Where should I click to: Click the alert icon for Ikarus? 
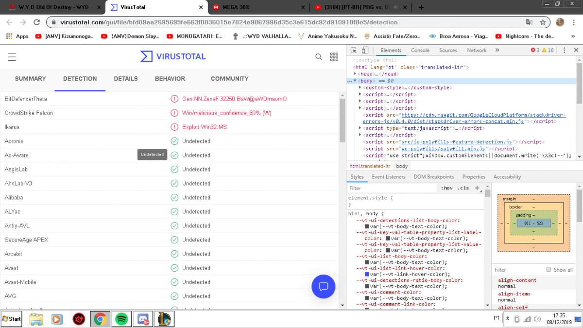[x=174, y=127]
